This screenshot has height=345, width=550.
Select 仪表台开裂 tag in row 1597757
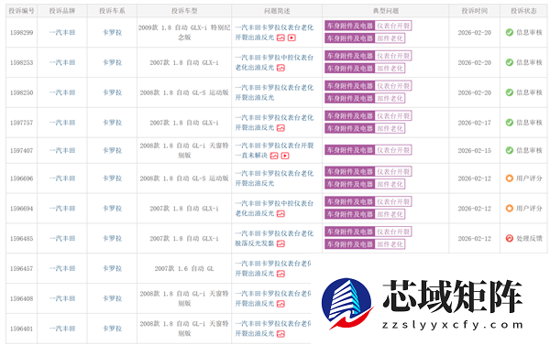(393, 116)
